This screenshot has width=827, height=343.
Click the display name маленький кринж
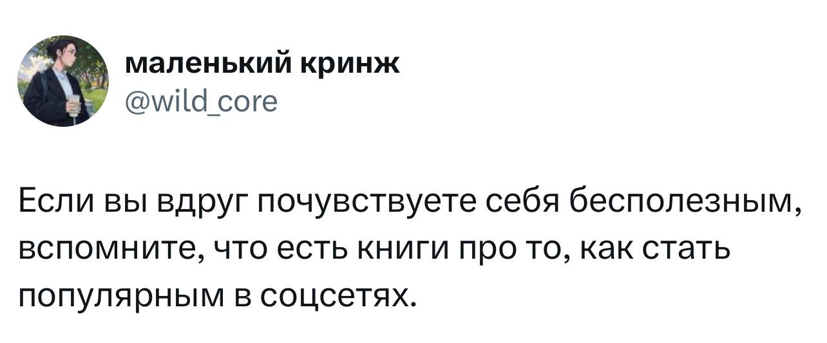coord(261,64)
